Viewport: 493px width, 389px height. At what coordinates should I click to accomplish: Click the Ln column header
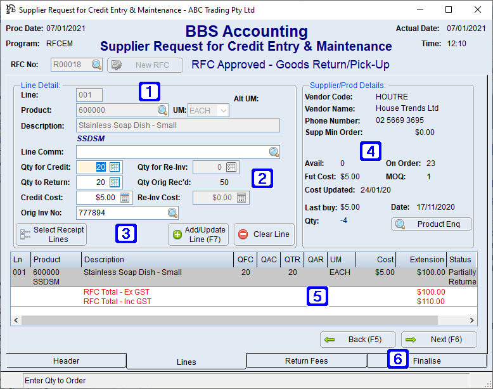20,260
